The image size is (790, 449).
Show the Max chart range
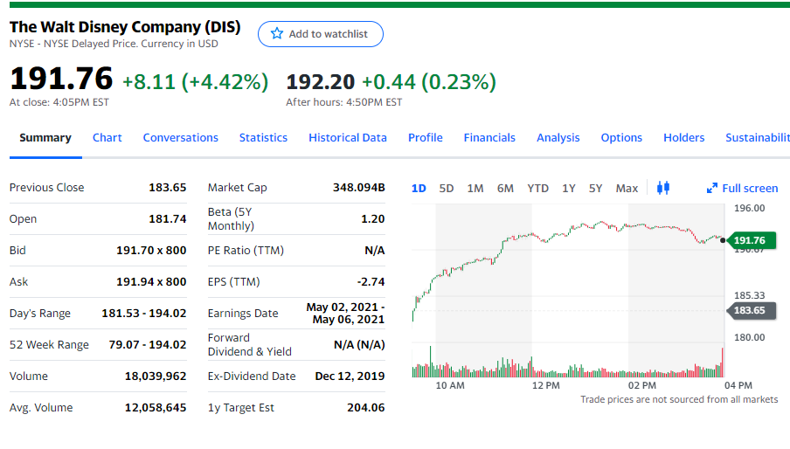[627, 188]
